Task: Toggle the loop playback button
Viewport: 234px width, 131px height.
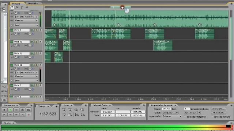Action: pyautogui.click(x=29, y=110)
